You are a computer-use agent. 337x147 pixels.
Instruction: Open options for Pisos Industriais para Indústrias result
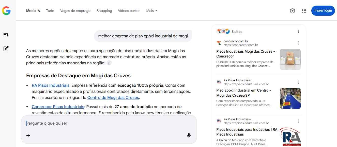298,121
